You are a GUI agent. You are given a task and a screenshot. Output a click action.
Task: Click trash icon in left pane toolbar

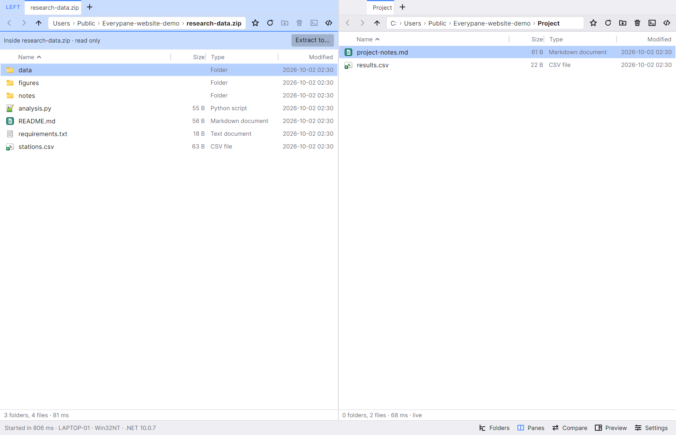click(x=299, y=23)
